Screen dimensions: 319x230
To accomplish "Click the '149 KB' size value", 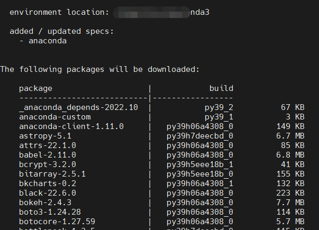I will click(290, 127).
